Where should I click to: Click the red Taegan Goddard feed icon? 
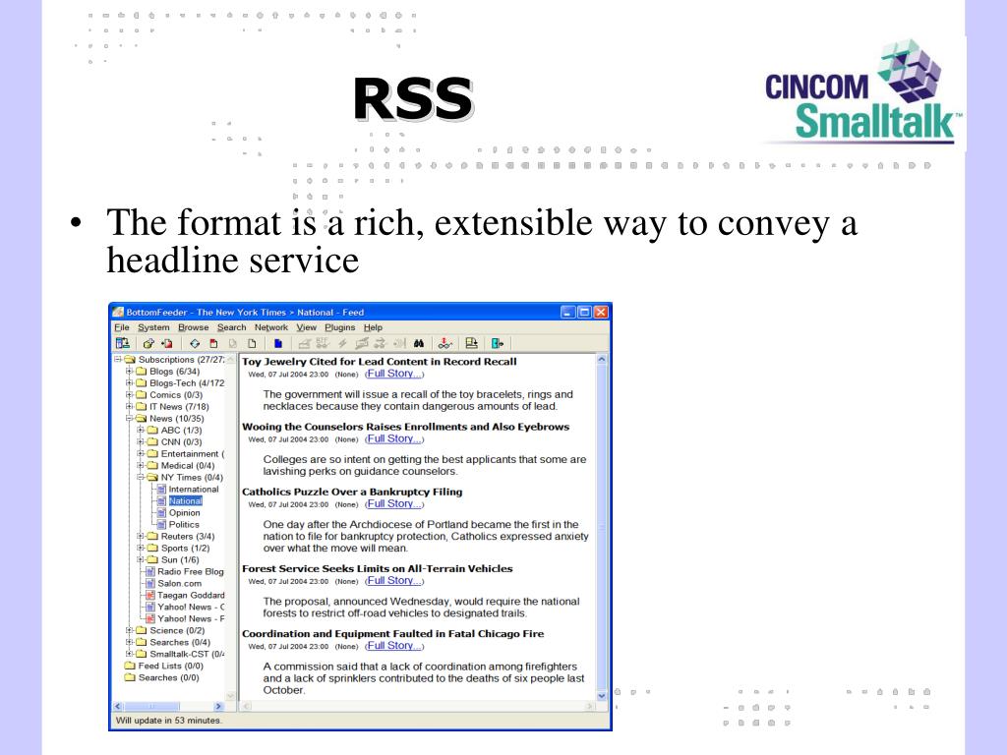150,595
